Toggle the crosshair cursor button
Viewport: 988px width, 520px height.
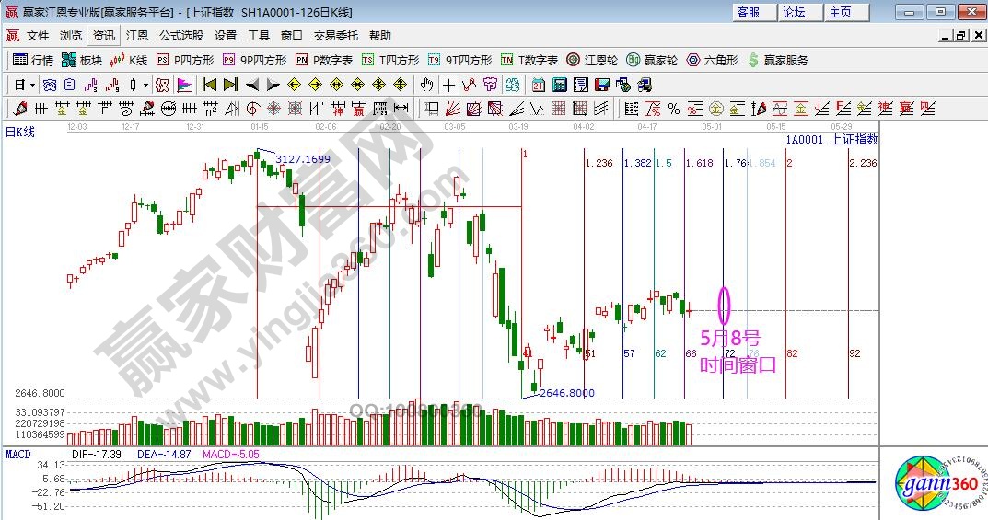(448, 85)
